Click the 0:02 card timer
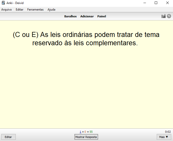 coord(168,132)
